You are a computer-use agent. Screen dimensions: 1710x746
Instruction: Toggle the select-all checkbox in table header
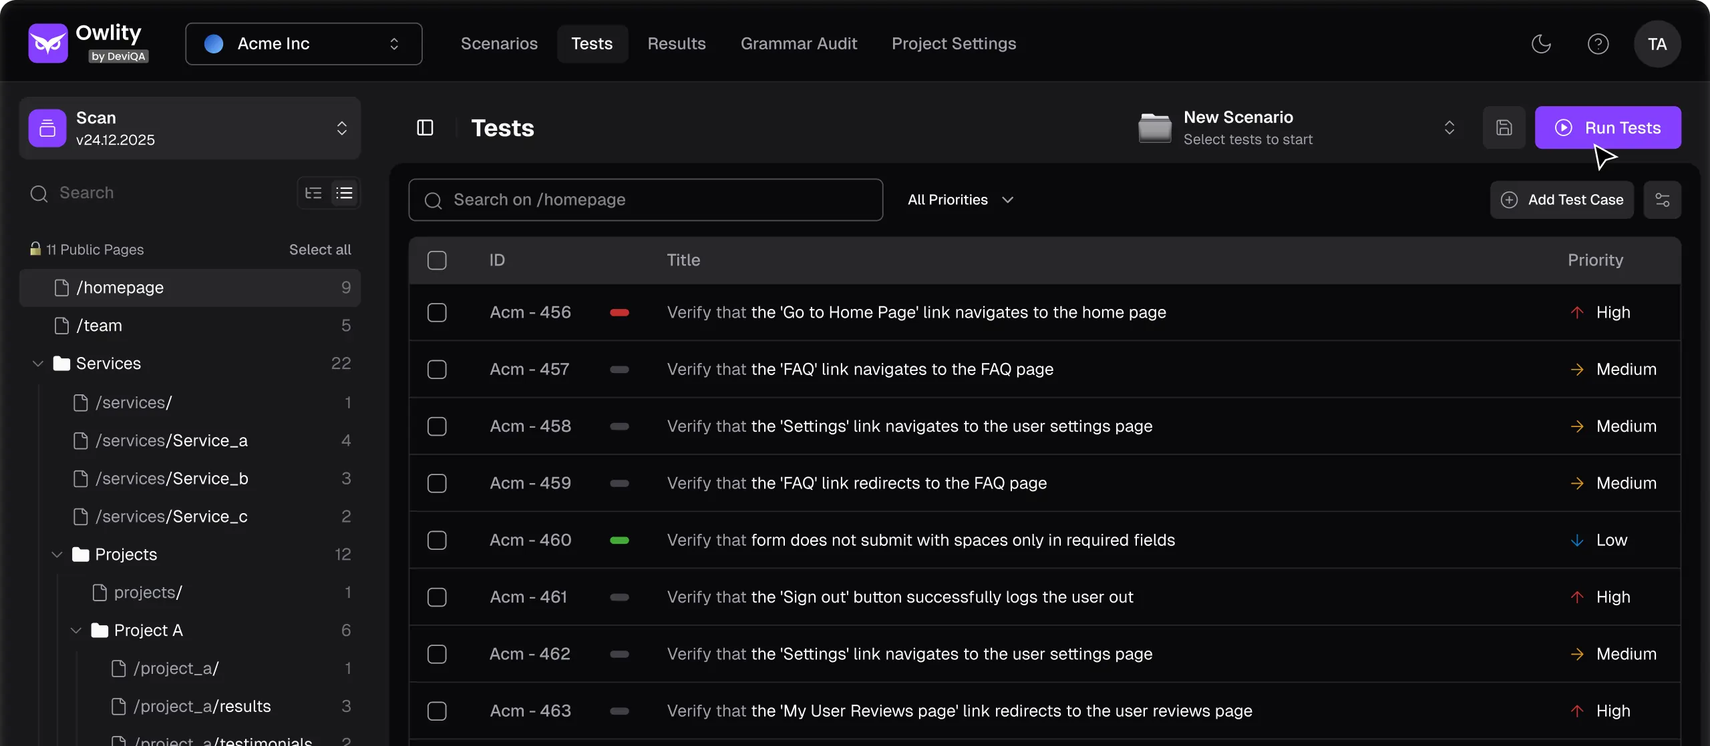[x=437, y=260]
